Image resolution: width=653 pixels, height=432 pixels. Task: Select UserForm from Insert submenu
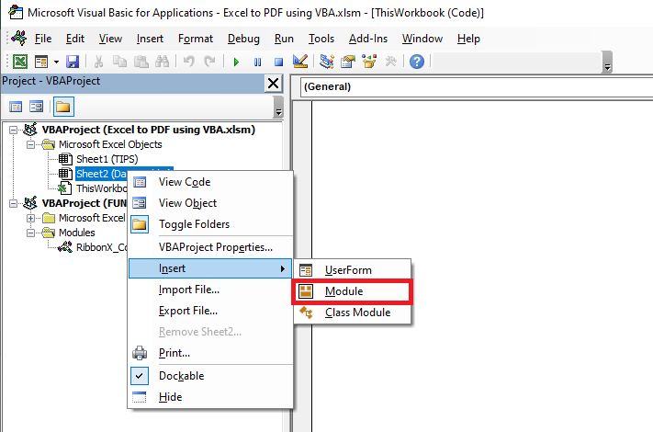pyautogui.click(x=353, y=270)
